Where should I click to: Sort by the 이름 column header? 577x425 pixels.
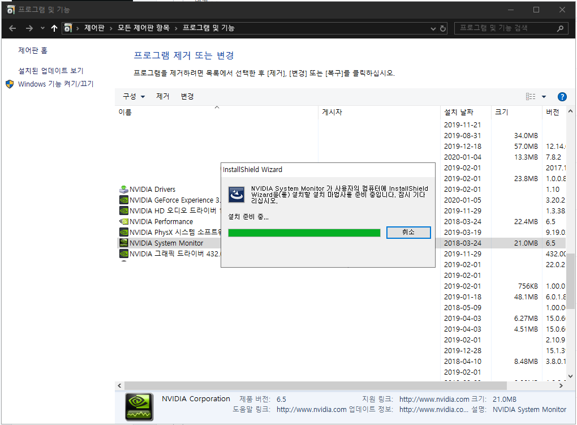coord(217,112)
